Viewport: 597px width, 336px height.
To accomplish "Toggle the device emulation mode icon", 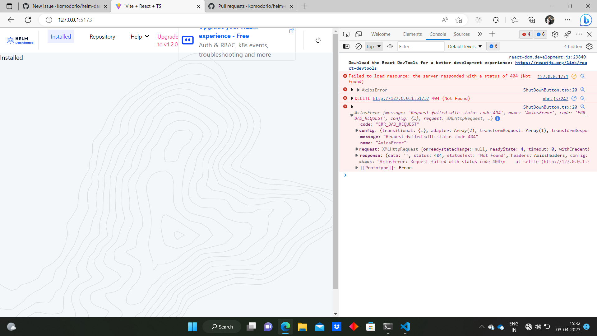I will (x=359, y=34).
